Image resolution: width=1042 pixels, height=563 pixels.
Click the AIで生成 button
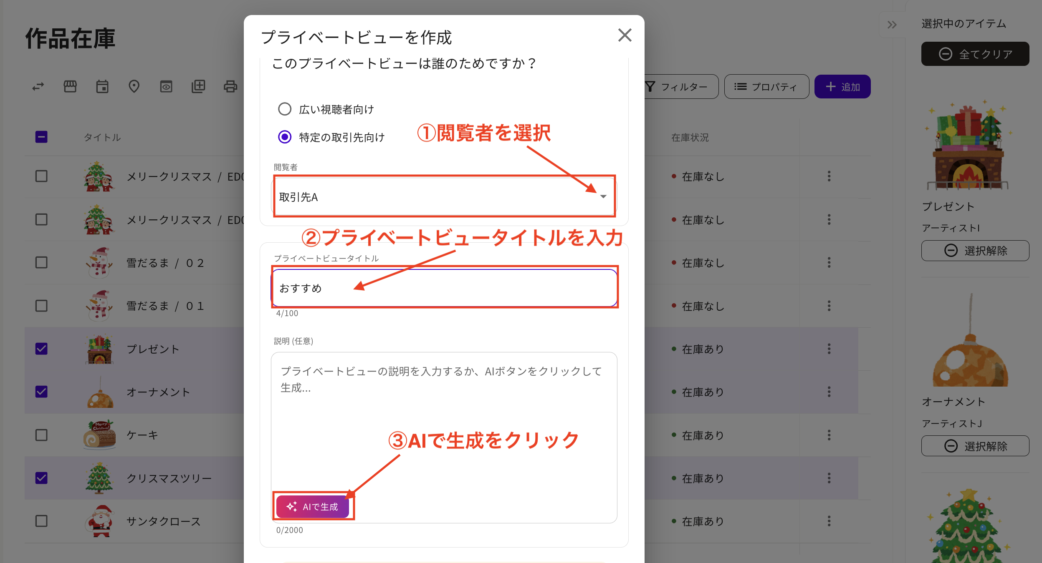(x=313, y=506)
